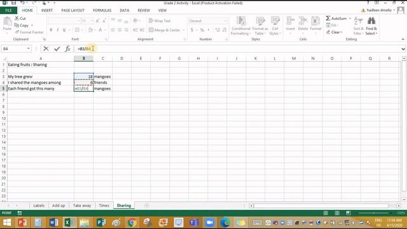Open Find & Select binoculars
Image resolution: width=407 pixels, height=229 pixels.
[371, 25]
